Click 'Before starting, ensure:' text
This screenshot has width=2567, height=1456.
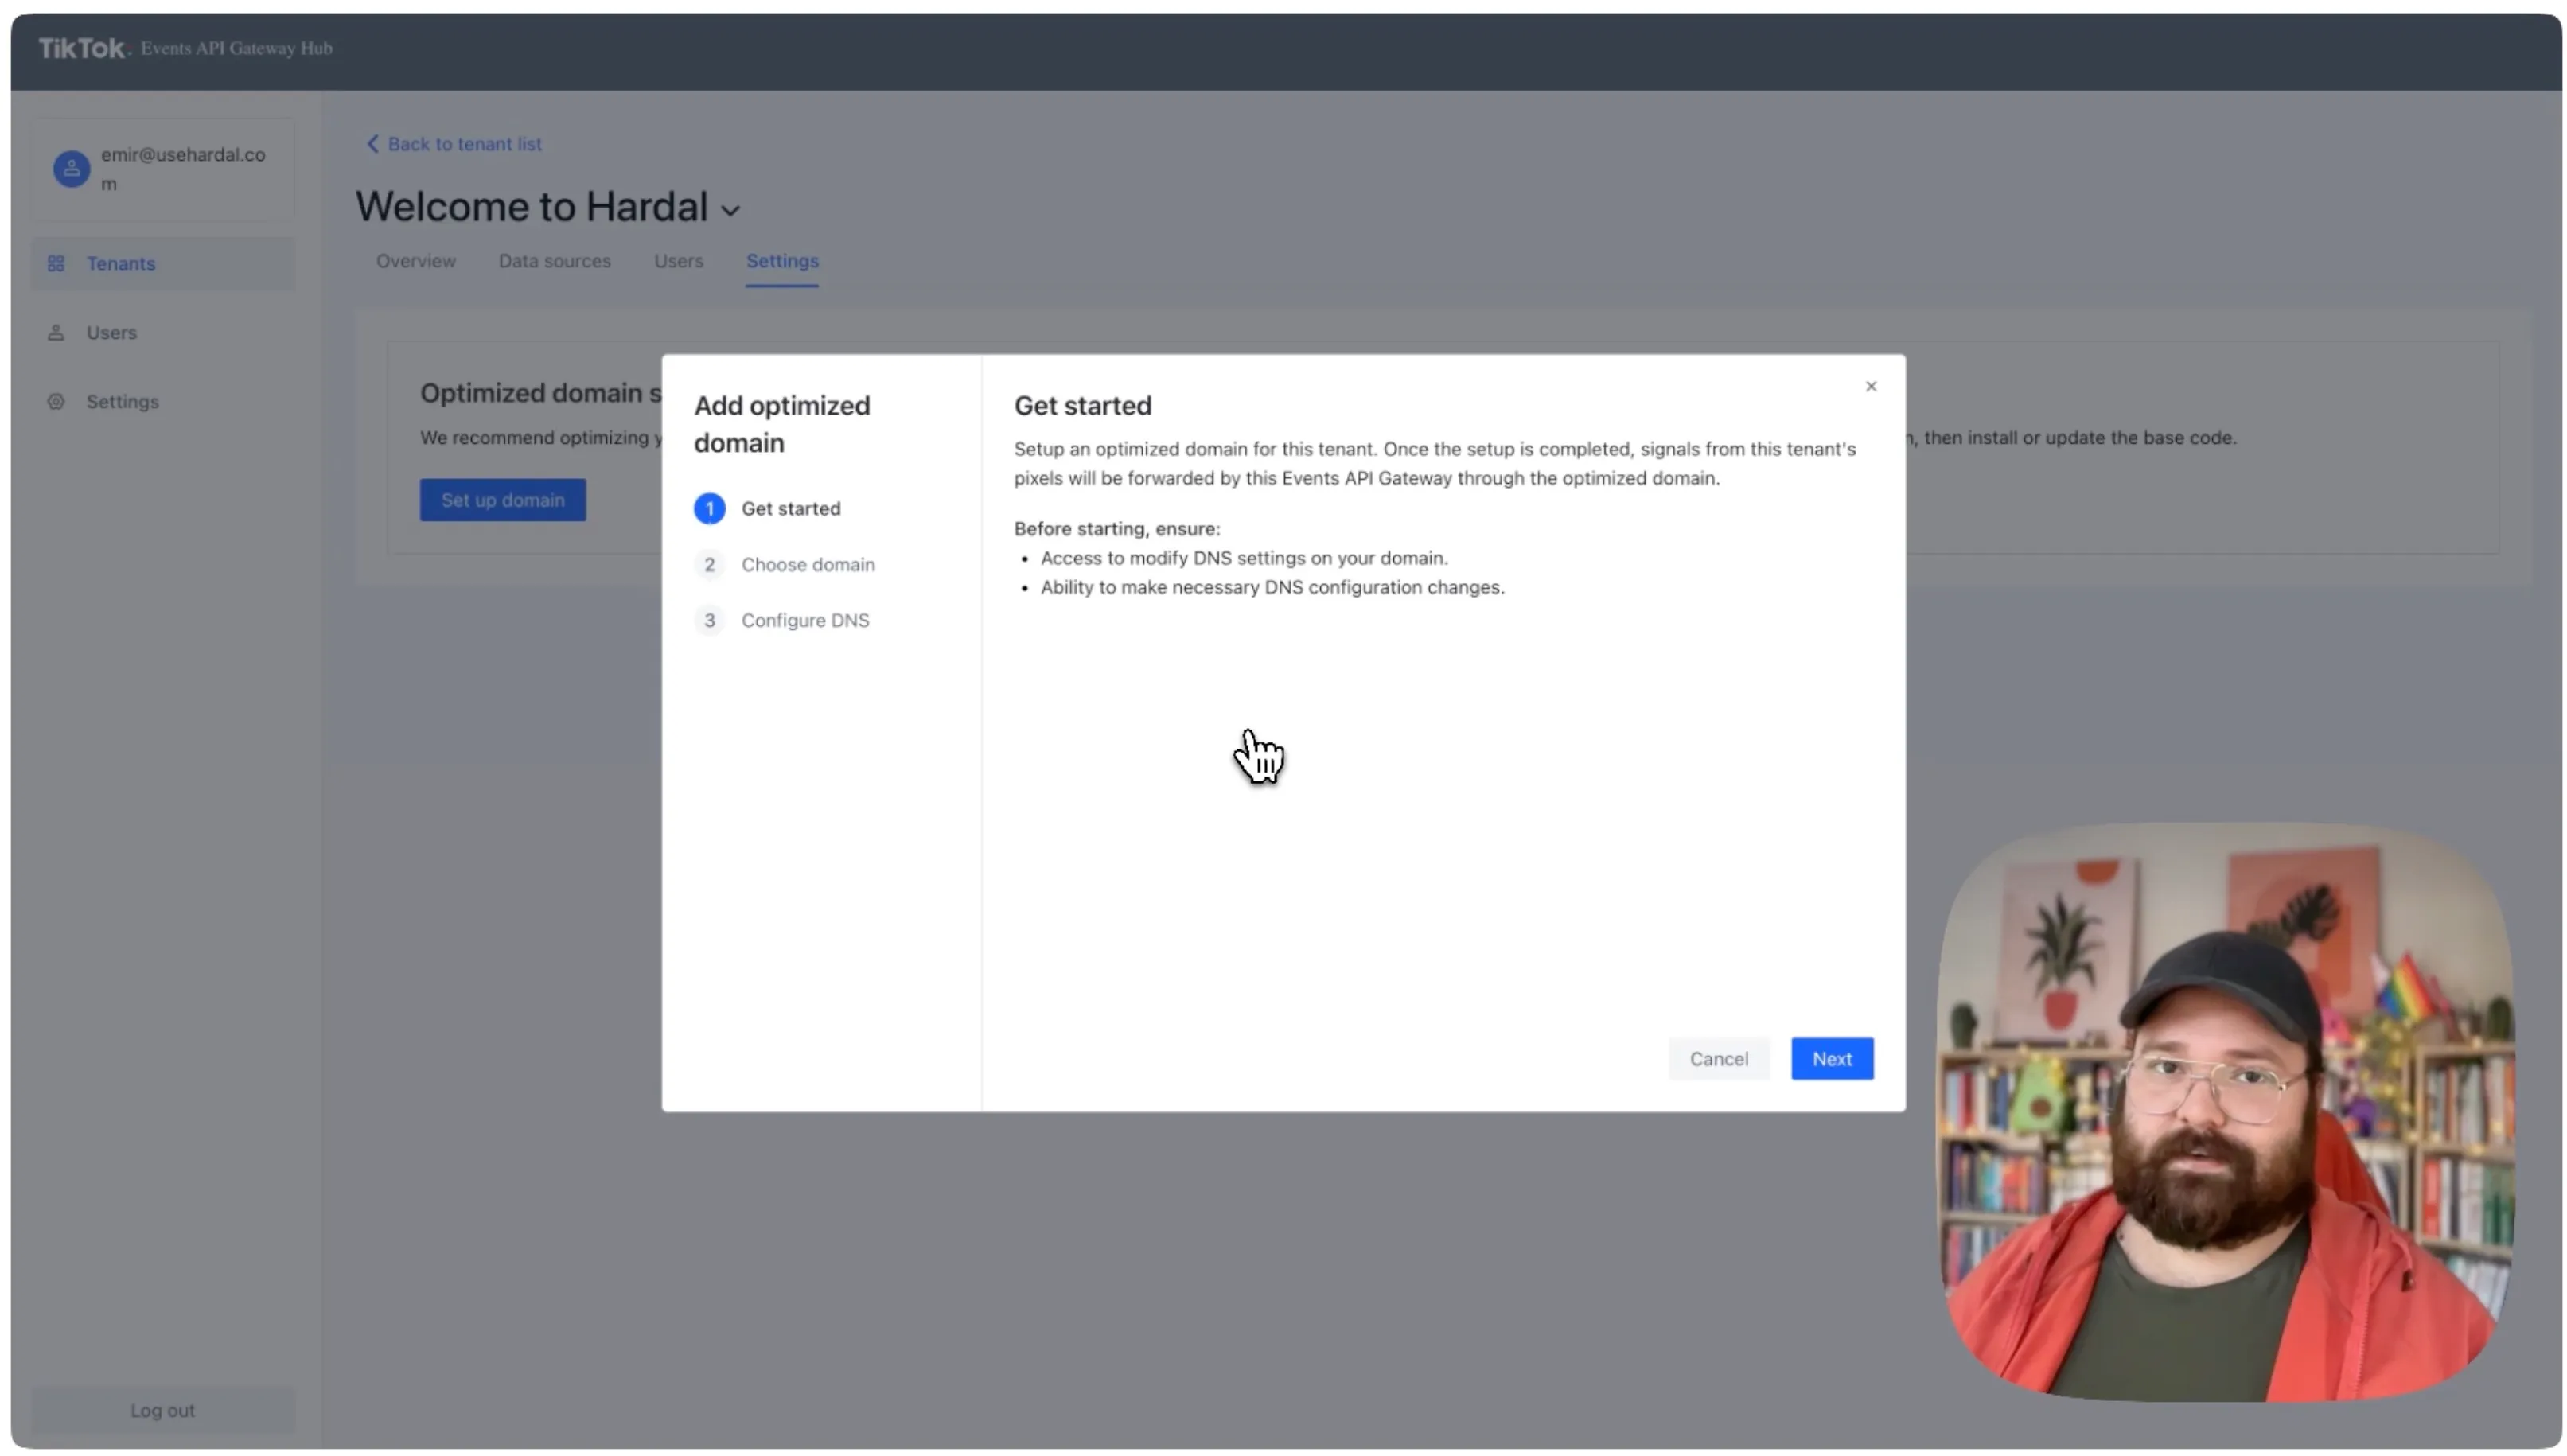(1116, 528)
